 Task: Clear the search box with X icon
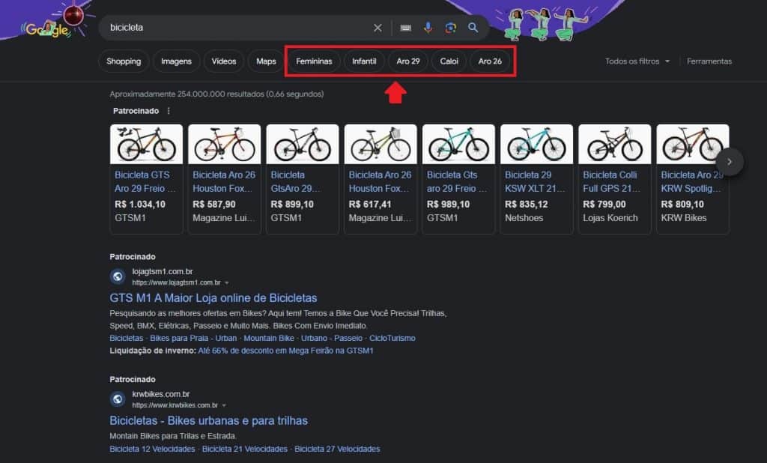click(378, 28)
